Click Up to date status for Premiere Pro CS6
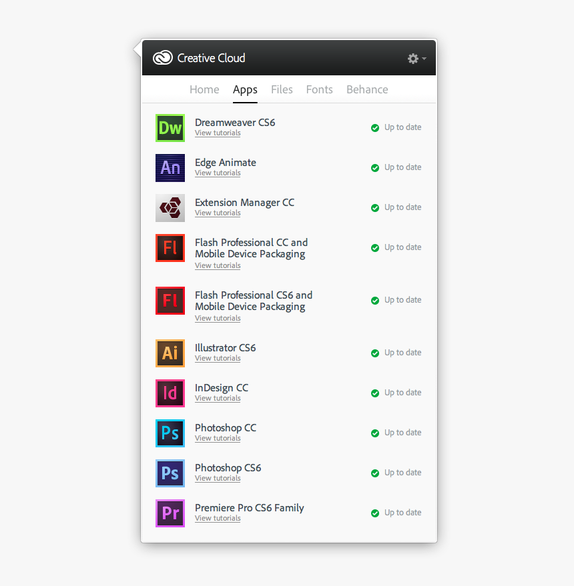The height and width of the screenshot is (586, 574). click(x=402, y=513)
